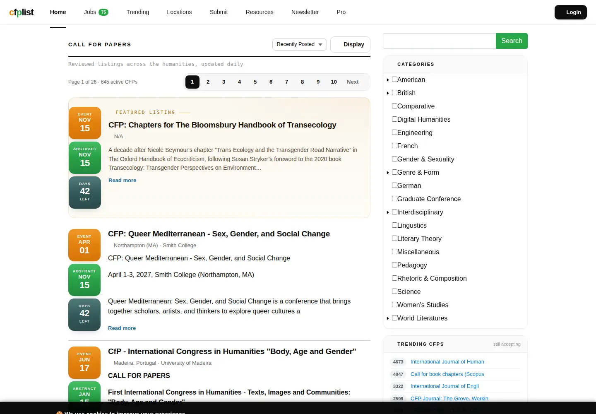This screenshot has width=596, height=414.
Task: Go to page 2 of results
Action: point(208,82)
